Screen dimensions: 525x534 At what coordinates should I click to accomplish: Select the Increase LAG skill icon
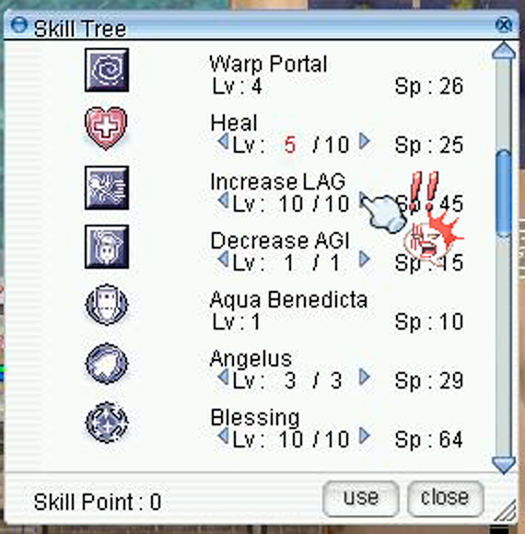point(107,188)
